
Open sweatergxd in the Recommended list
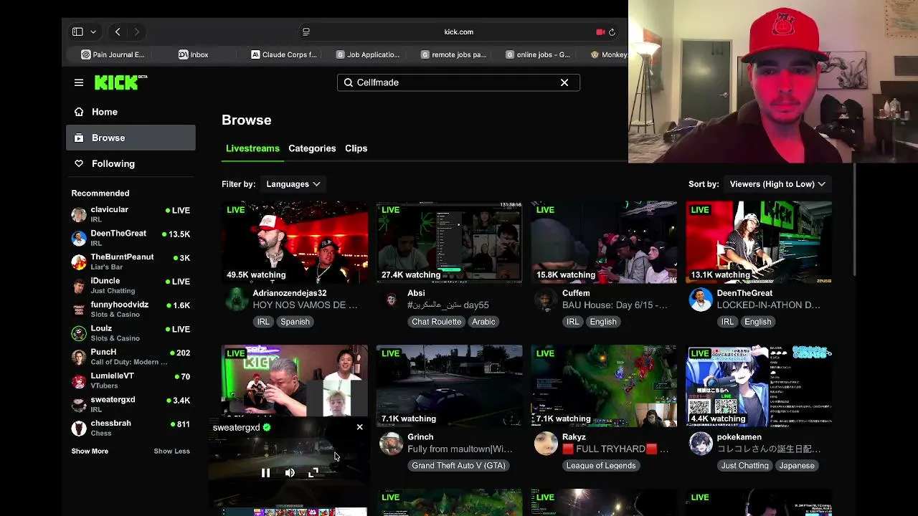click(x=131, y=403)
